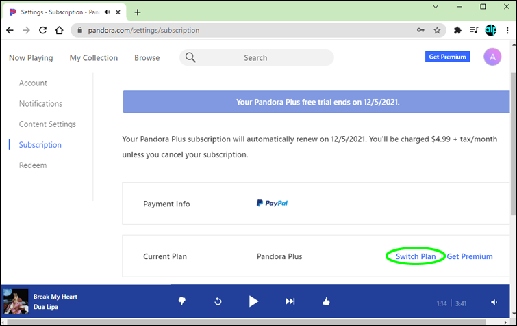Viewport: 517px width, 326px height.
Task: Select Account settings
Action: click(x=33, y=83)
